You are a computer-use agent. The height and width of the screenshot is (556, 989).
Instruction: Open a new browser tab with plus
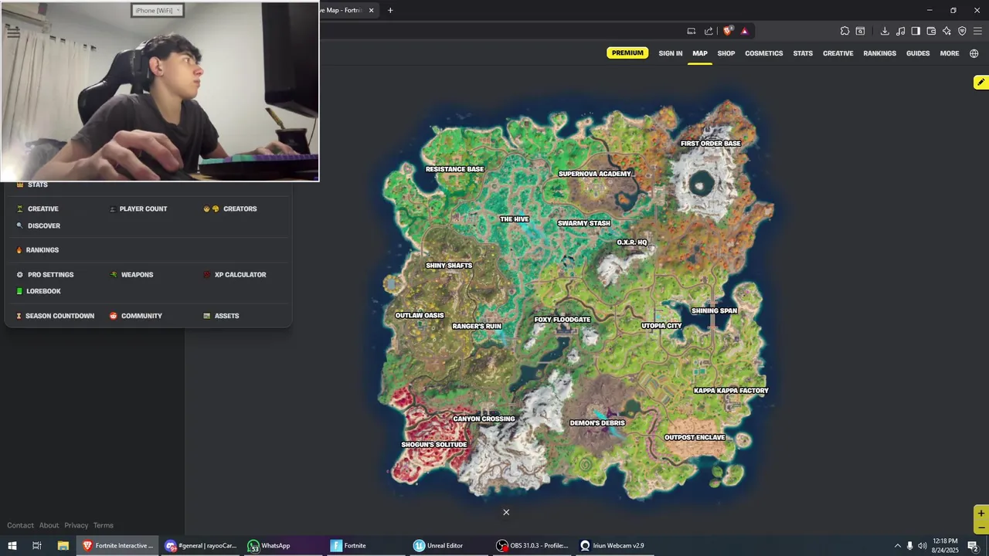point(390,10)
